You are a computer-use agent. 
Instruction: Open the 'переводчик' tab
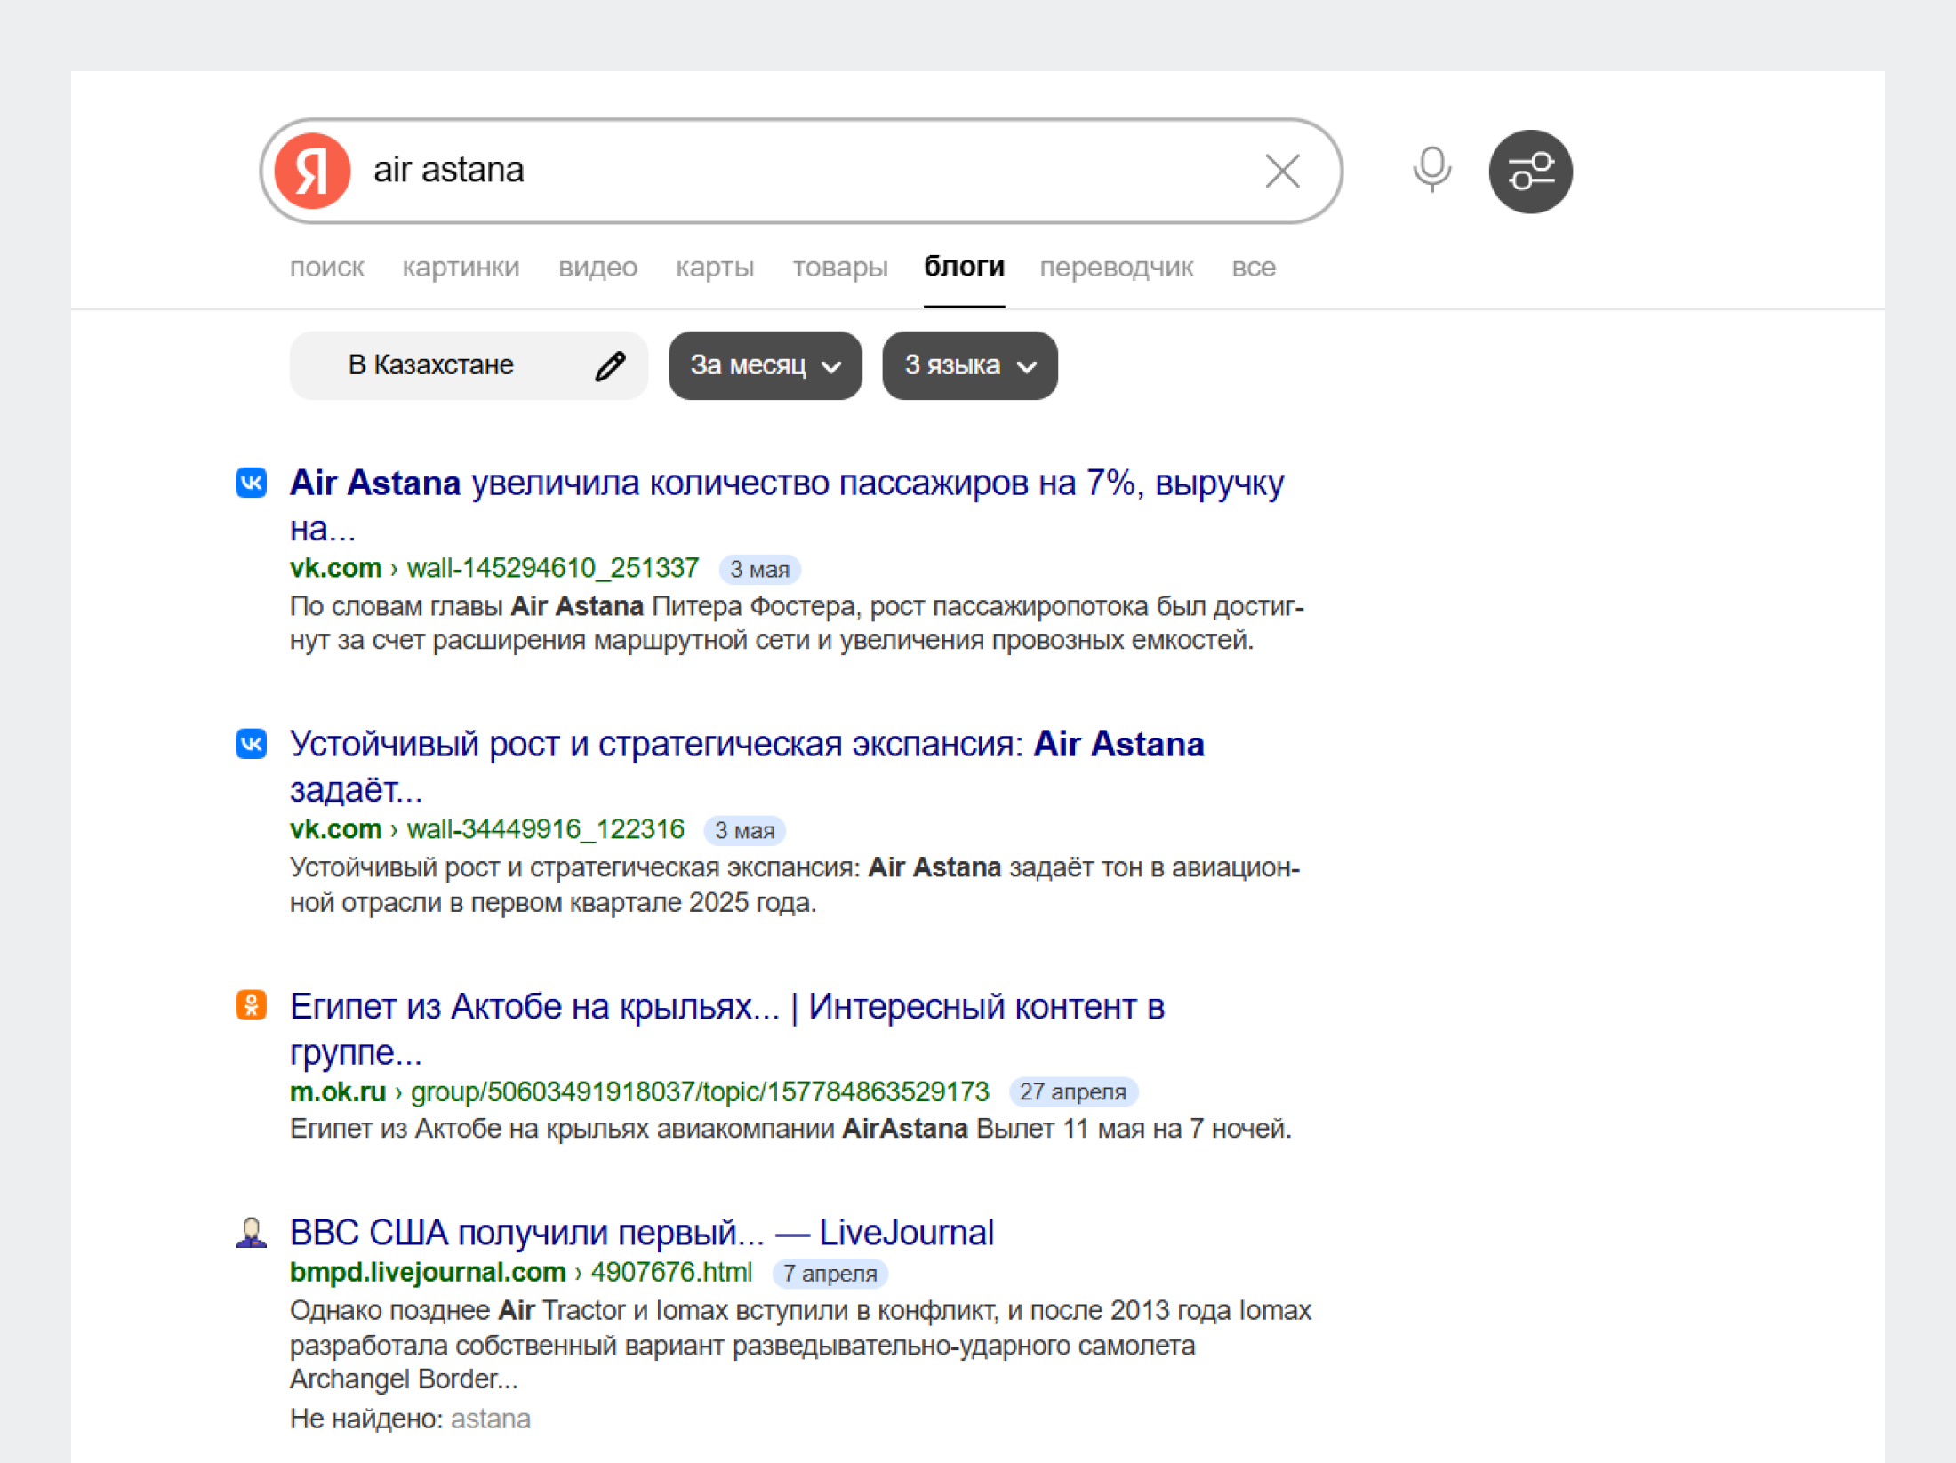1117,268
